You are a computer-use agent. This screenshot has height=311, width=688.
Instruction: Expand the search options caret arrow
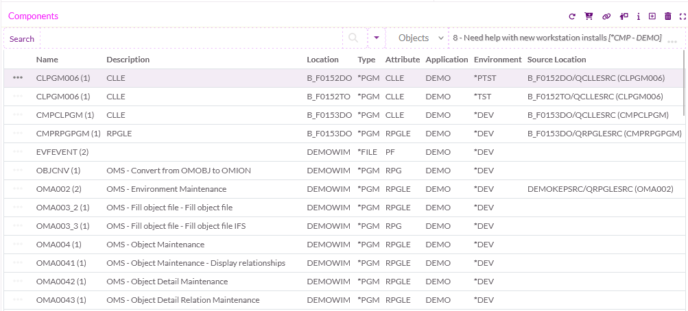point(377,38)
